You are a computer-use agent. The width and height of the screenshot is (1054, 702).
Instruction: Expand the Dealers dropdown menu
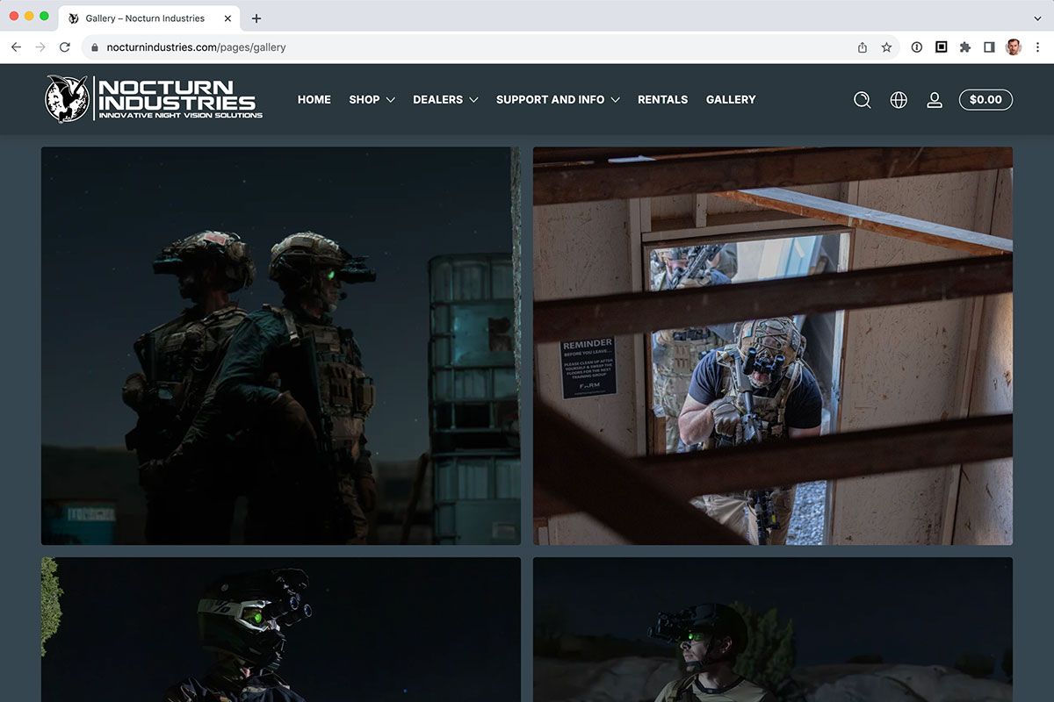445,100
